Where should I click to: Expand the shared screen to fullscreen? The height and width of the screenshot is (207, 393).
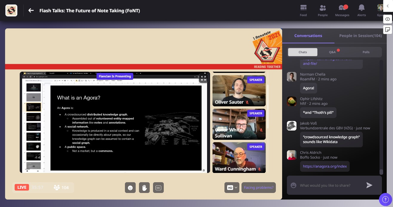(x=203, y=78)
